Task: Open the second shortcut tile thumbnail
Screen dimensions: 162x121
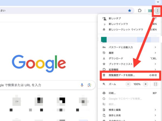Action: click(39, 101)
